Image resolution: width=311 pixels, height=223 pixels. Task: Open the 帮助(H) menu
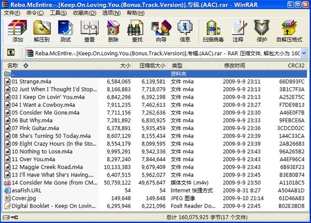136,13
